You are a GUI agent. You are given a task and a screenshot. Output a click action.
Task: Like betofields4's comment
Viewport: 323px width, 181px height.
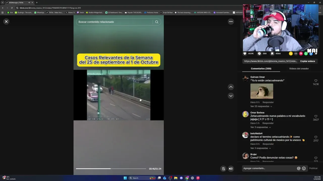[316, 137]
